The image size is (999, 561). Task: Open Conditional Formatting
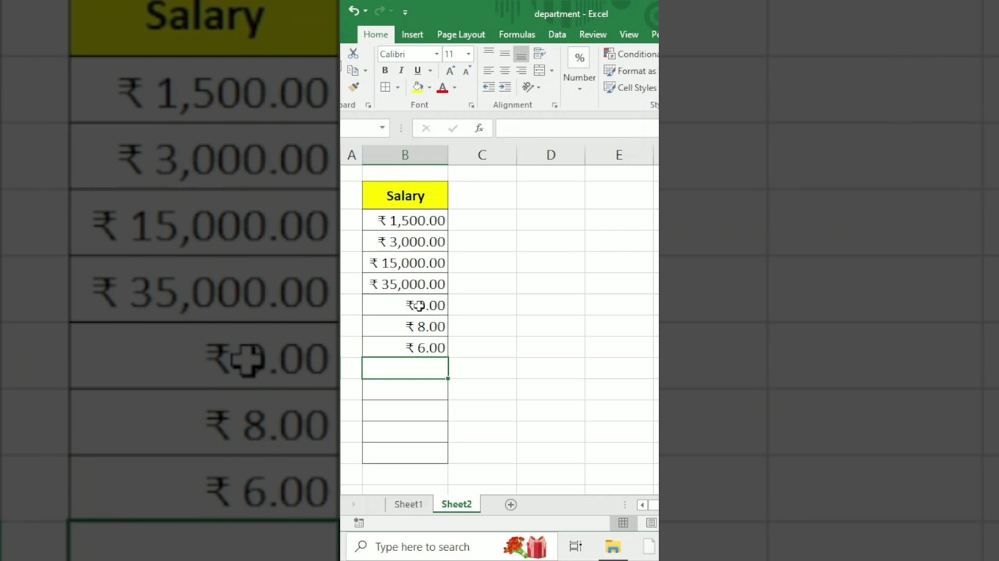(631, 54)
